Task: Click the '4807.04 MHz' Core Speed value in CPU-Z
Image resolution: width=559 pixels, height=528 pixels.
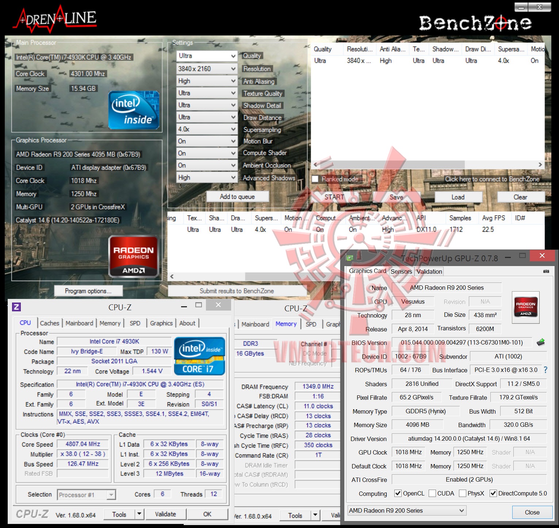Action: pos(83,444)
